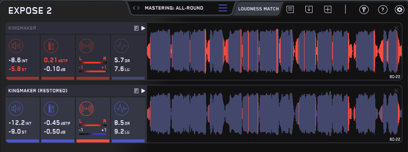Open the license key icon
408x152 pixels.
364,10
